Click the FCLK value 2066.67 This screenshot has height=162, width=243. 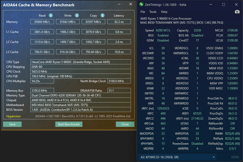(x=232, y=35)
